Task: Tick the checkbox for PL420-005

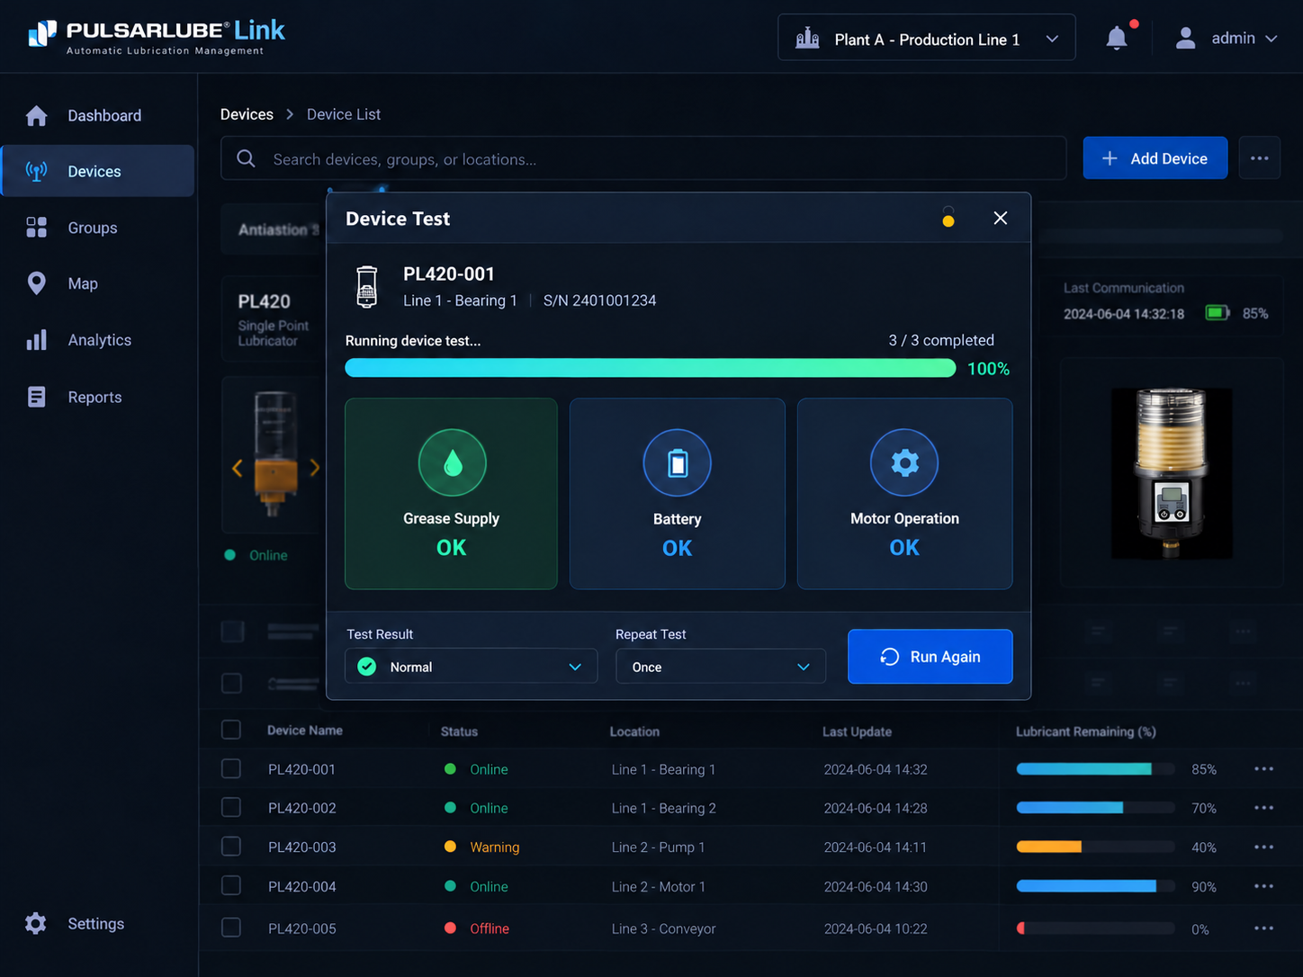Action: (231, 928)
